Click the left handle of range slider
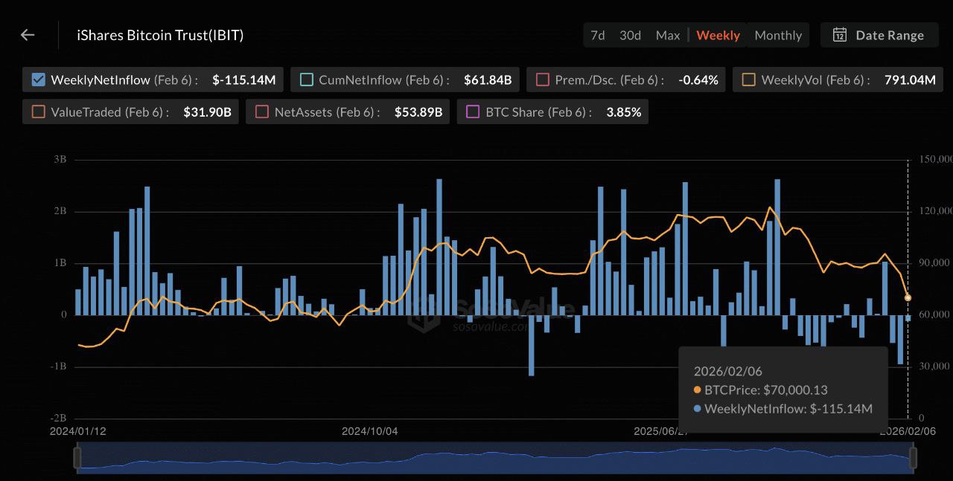953x481 pixels. [77, 458]
